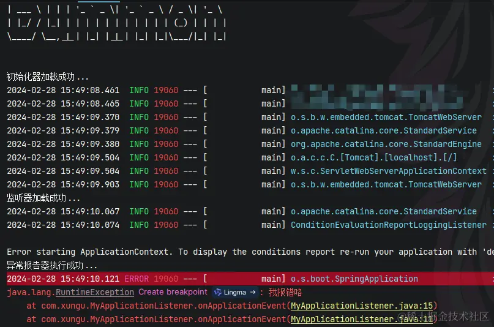Click the timestamp 15:49:08.461 log line
494x327 pixels.
point(250,90)
